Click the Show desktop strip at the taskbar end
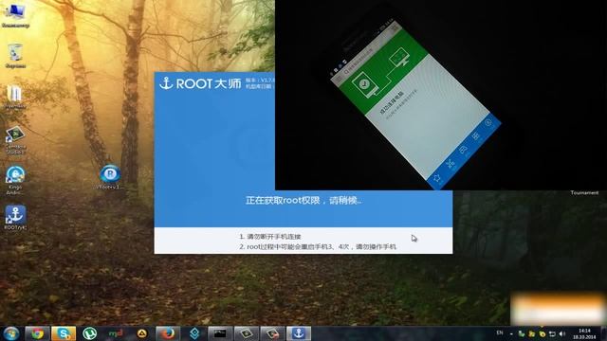 (604, 333)
